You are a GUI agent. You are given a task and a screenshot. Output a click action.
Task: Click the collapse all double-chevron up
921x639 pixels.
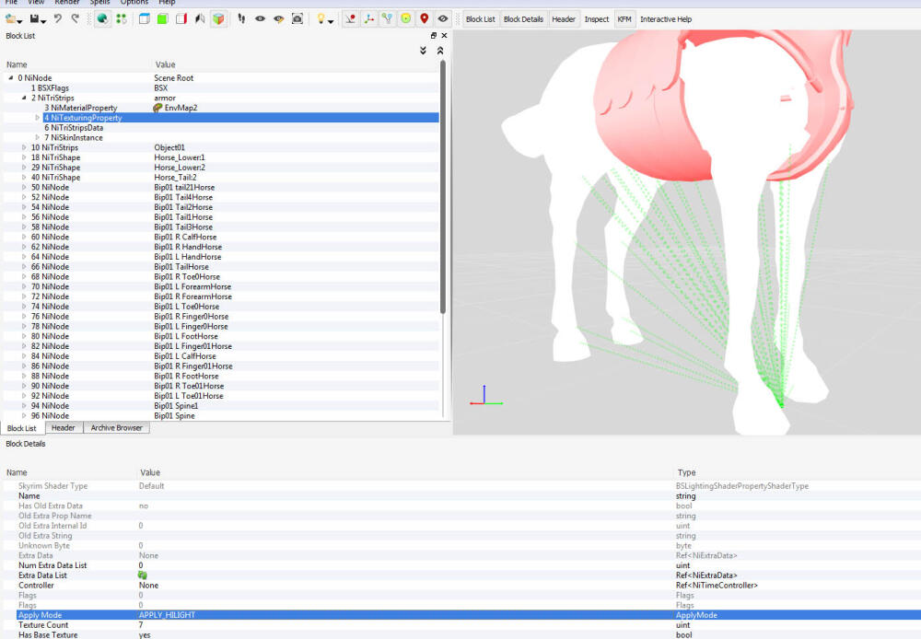tap(440, 51)
